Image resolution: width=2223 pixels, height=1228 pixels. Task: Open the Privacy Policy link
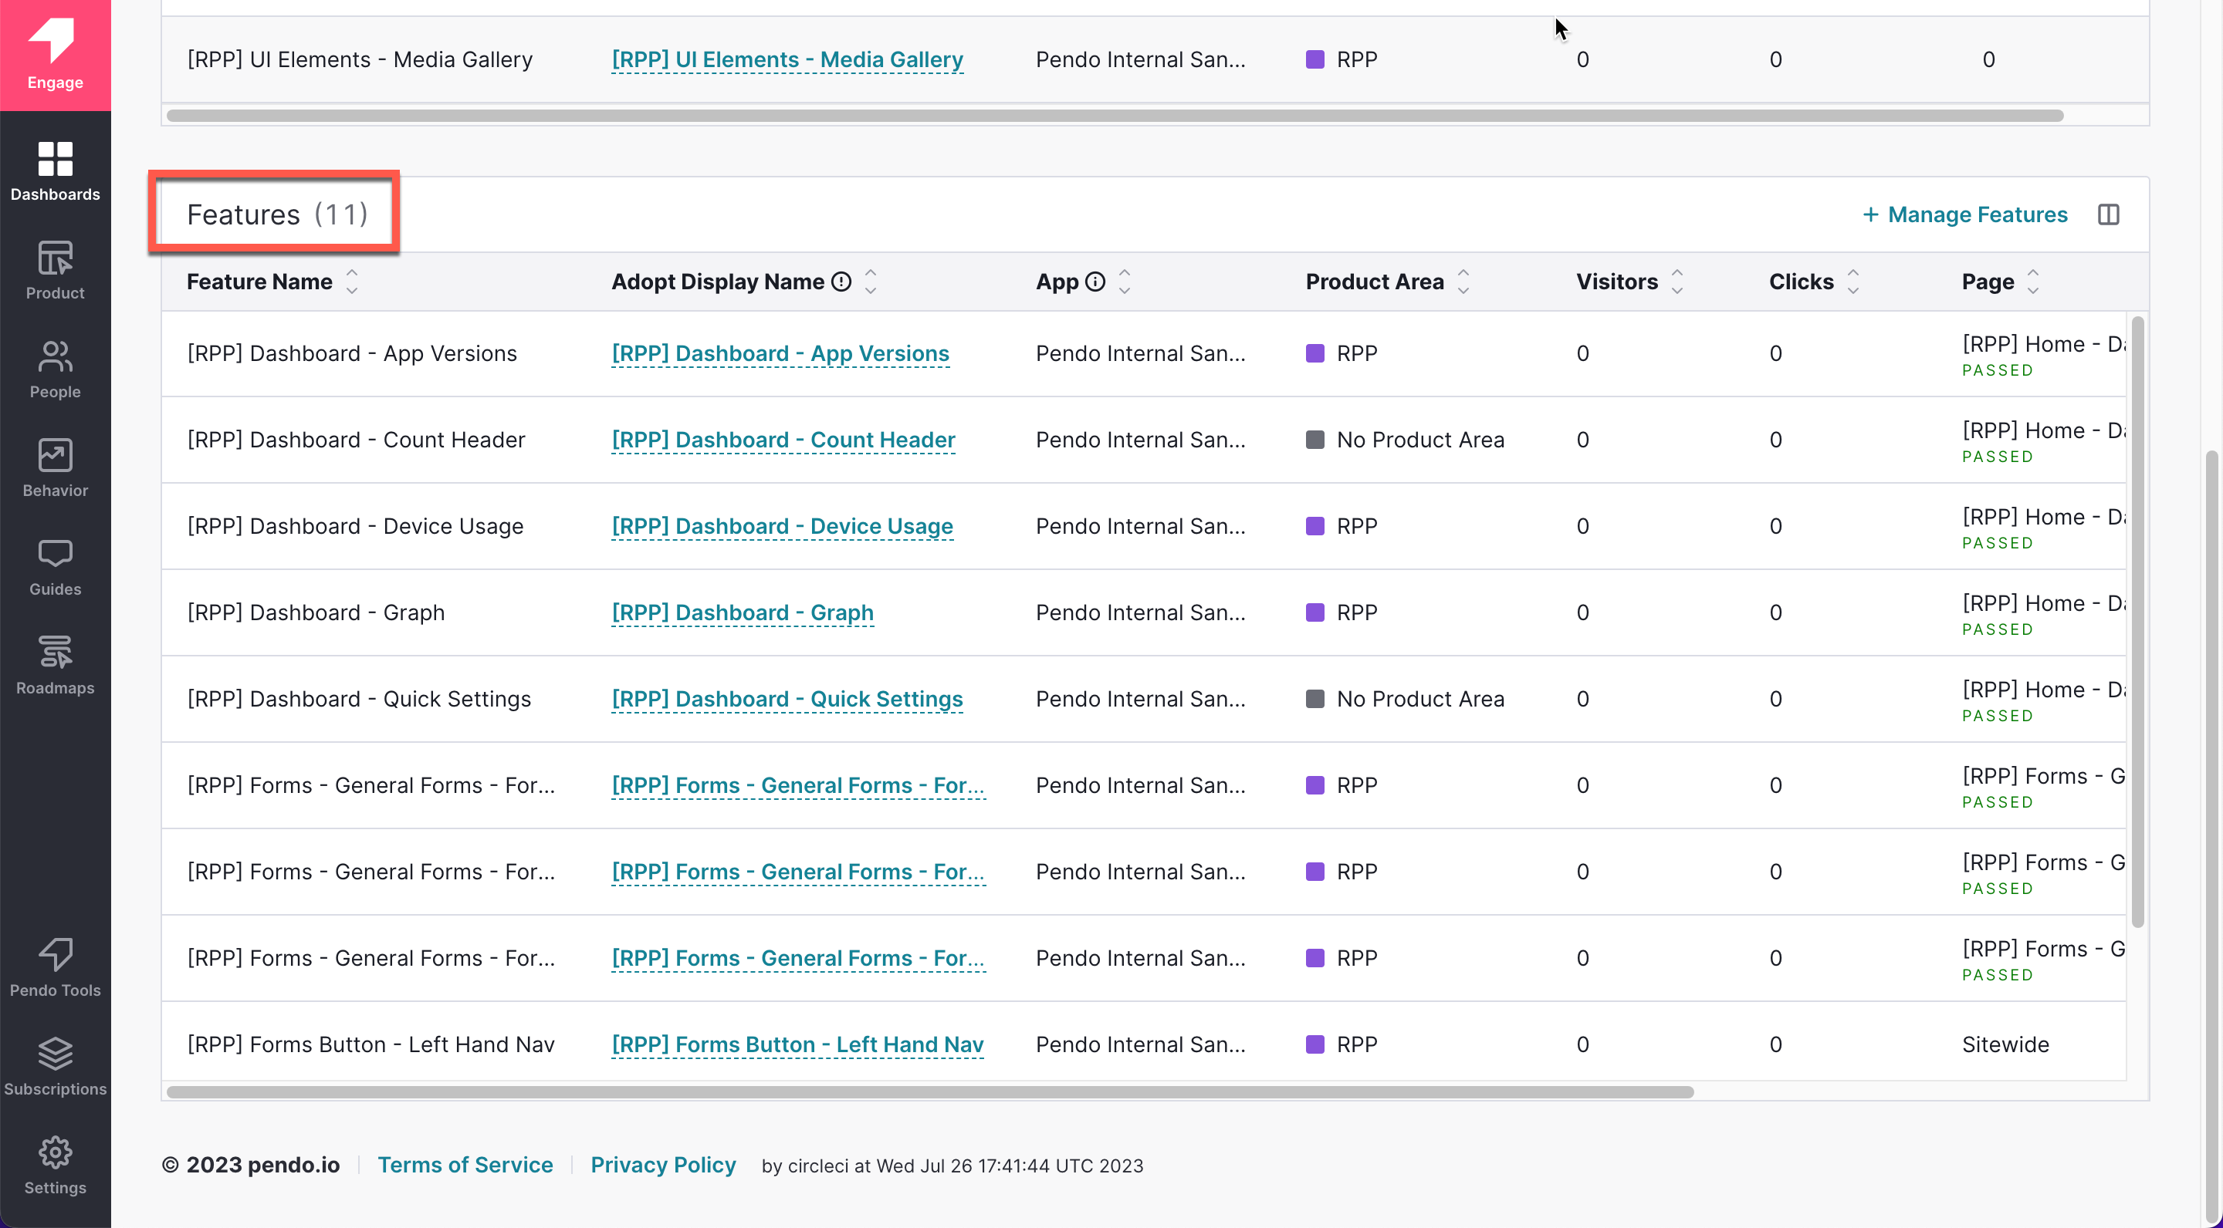(663, 1165)
